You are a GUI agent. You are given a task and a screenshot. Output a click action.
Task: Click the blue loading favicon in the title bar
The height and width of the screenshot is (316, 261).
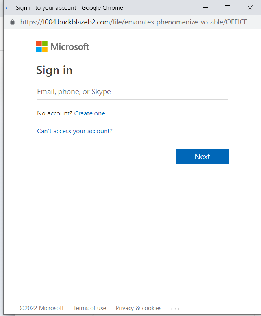tap(7, 8)
